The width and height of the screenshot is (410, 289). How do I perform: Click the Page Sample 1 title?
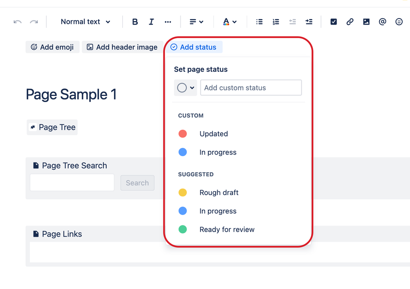pos(71,94)
